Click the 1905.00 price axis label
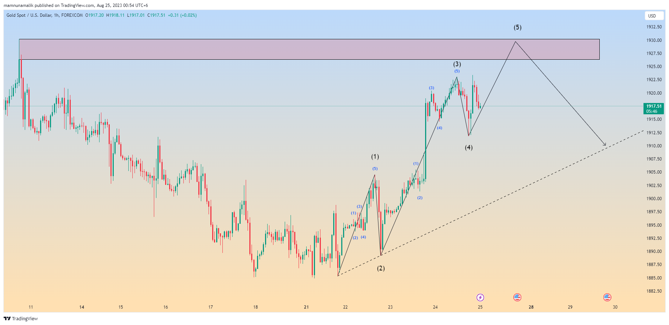This screenshot has width=669, height=325. pos(654,172)
